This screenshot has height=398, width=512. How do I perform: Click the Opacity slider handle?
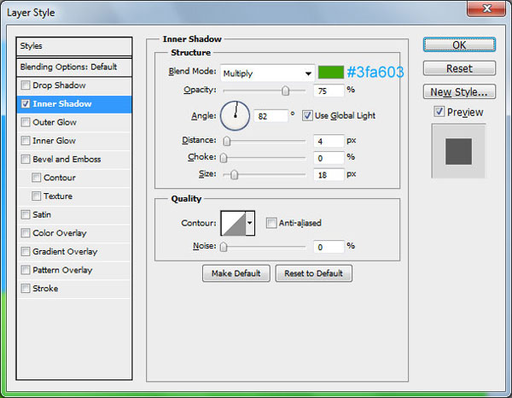[285, 91]
